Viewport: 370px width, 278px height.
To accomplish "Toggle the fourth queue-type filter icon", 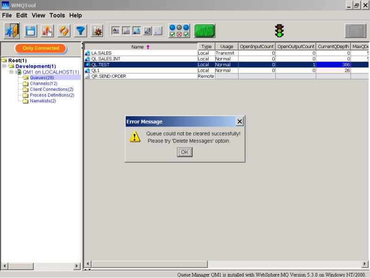I will pos(148,31).
